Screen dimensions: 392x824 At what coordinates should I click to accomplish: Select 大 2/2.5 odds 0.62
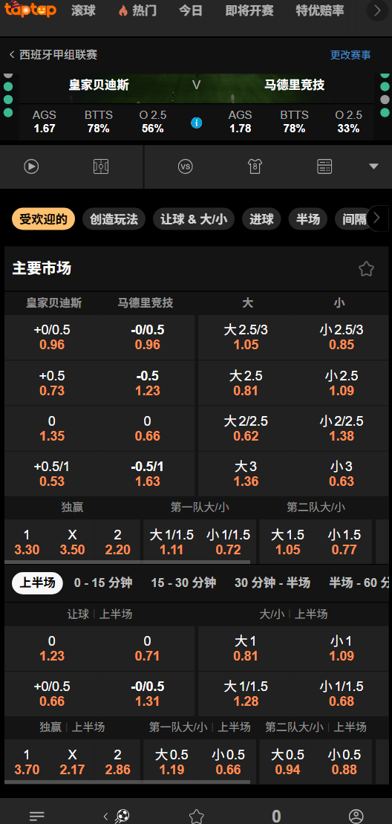point(246,428)
